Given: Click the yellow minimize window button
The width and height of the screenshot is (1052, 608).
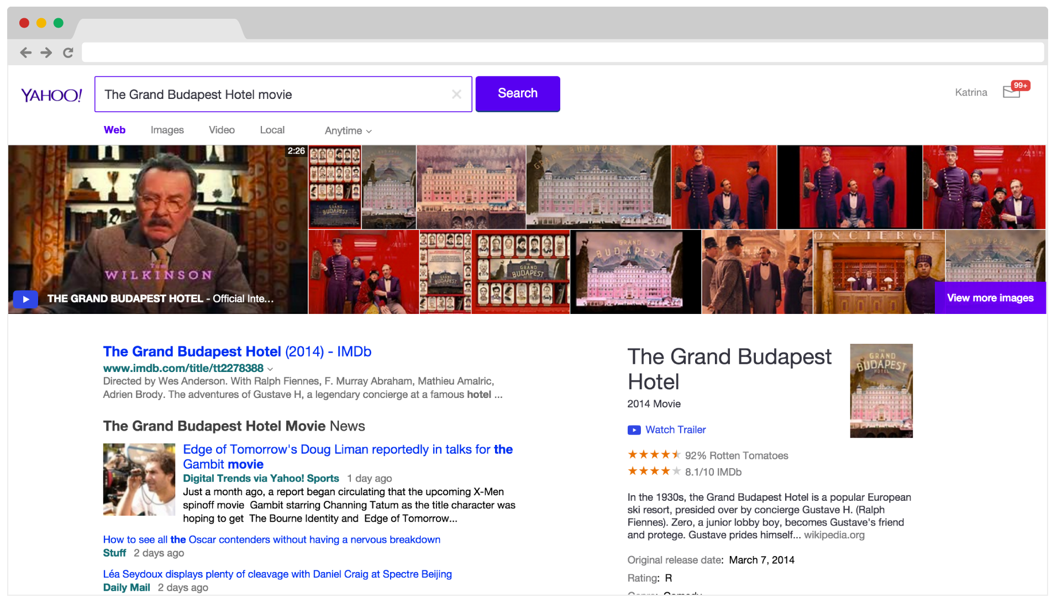Looking at the screenshot, I should coord(41,23).
